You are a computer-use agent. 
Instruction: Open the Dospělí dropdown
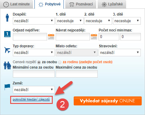[x=34, y=21]
